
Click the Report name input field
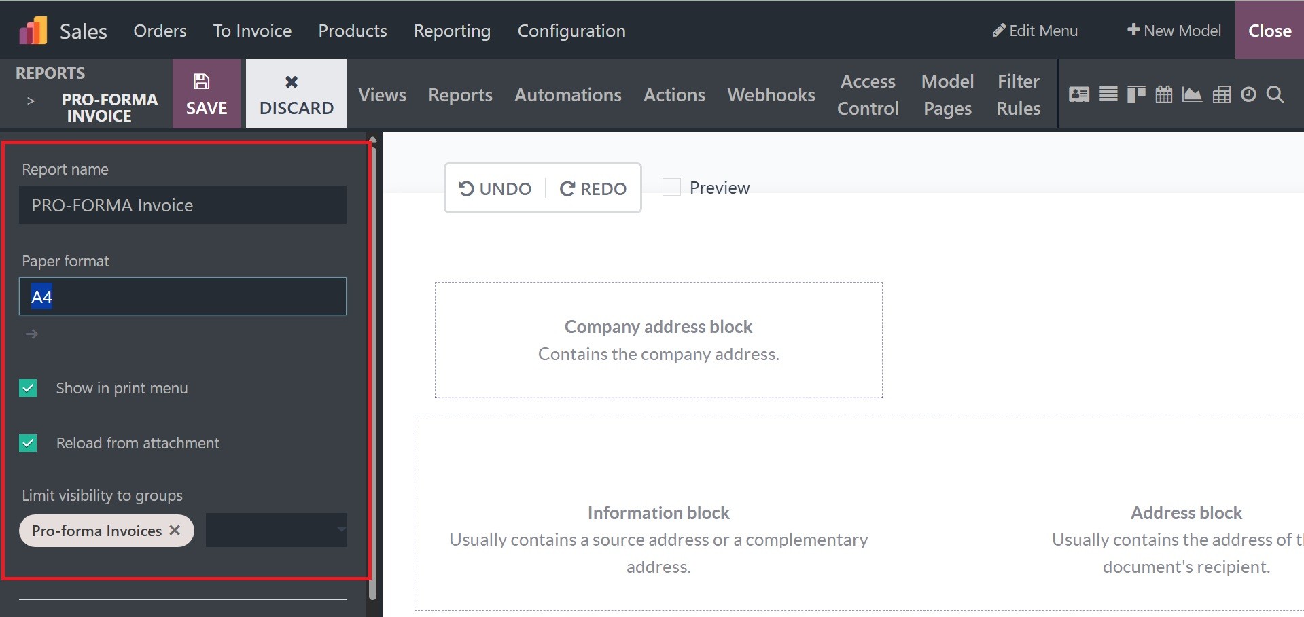182,205
